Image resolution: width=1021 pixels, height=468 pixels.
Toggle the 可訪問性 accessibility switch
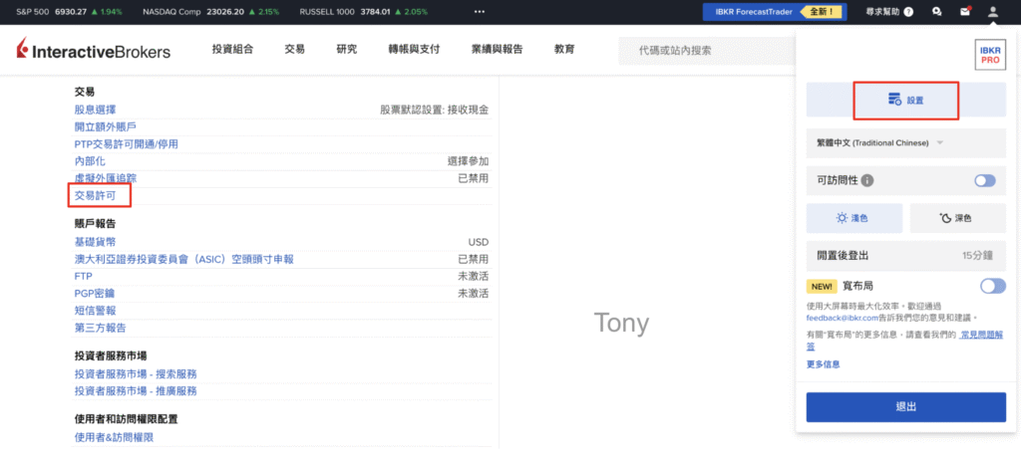pos(984,180)
